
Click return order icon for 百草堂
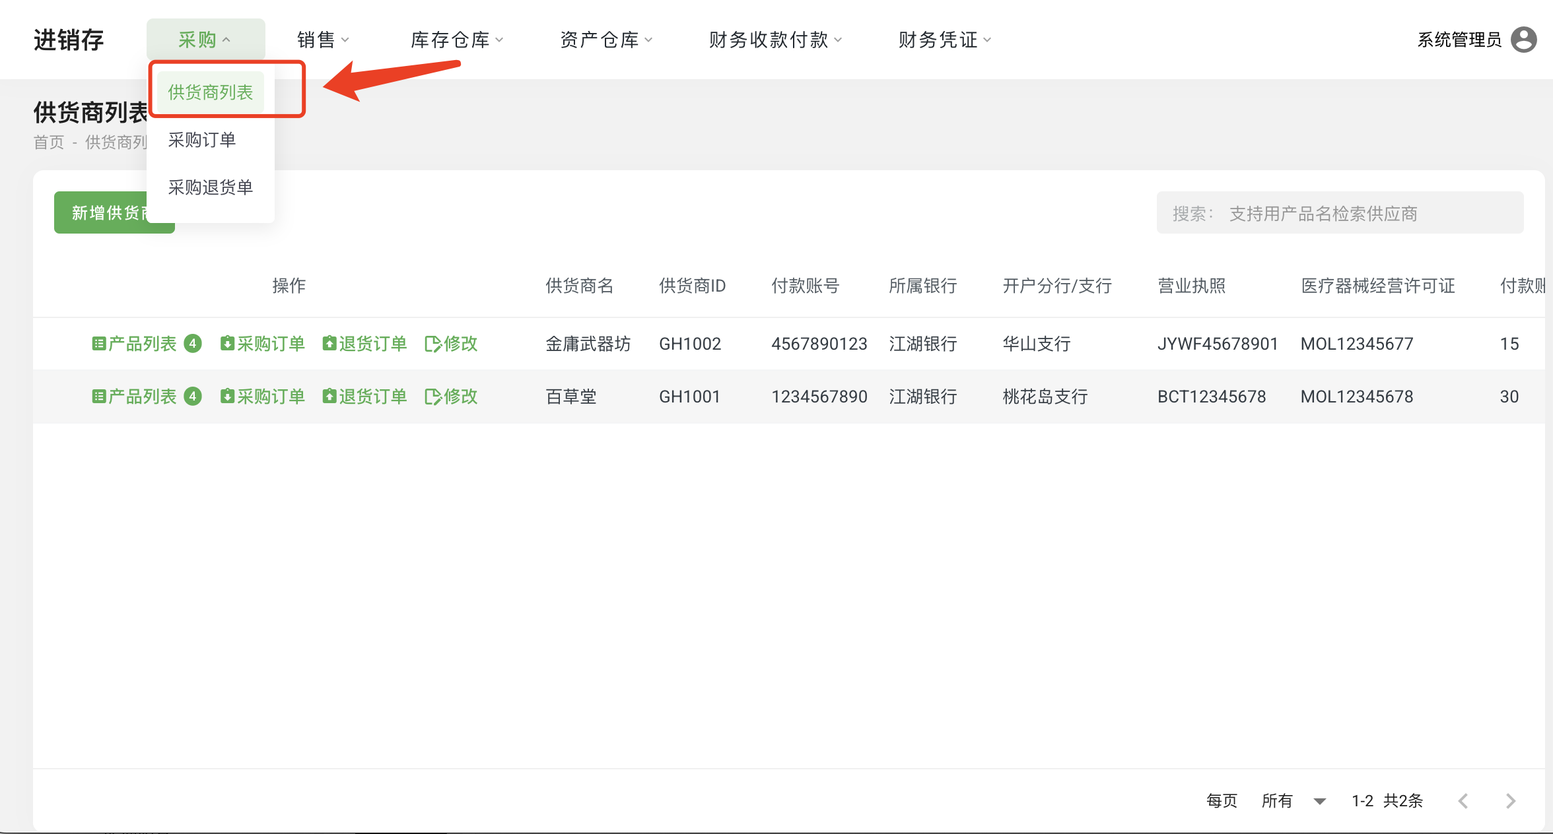coord(329,397)
